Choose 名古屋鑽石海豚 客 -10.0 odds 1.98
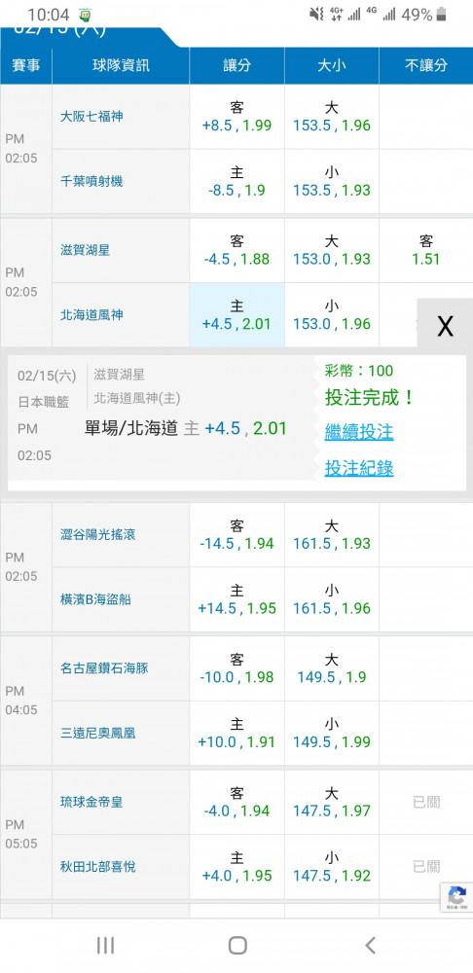The height and width of the screenshot is (973, 473). point(237,668)
